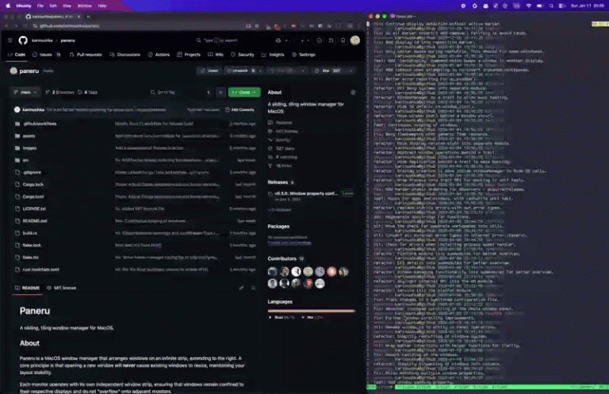Switch to the Code tab
Screen dimensions: 609x394
pos(17,55)
